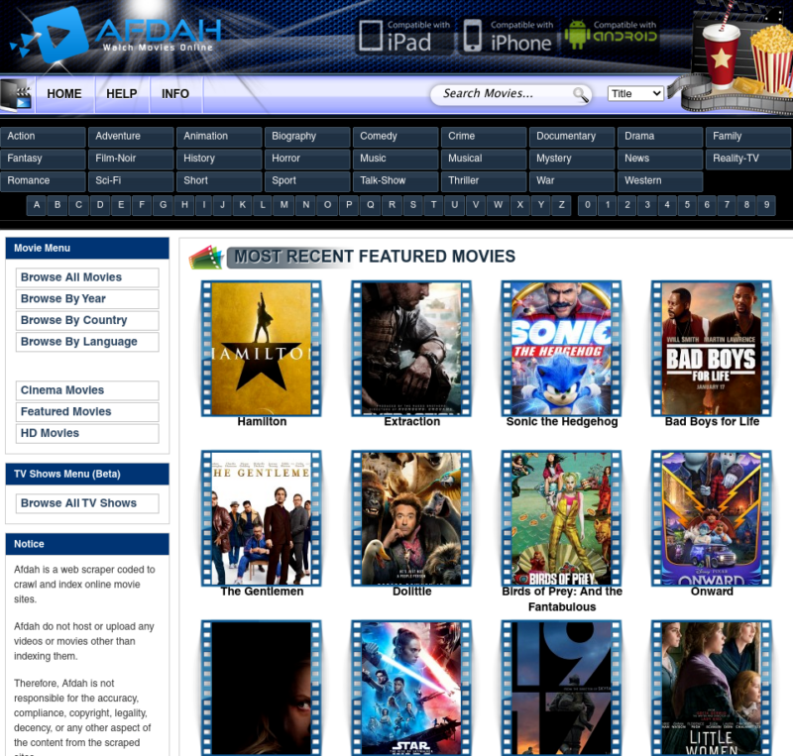Open the Little Women movie poster
The image size is (793, 756).
(x=712, y=689)
